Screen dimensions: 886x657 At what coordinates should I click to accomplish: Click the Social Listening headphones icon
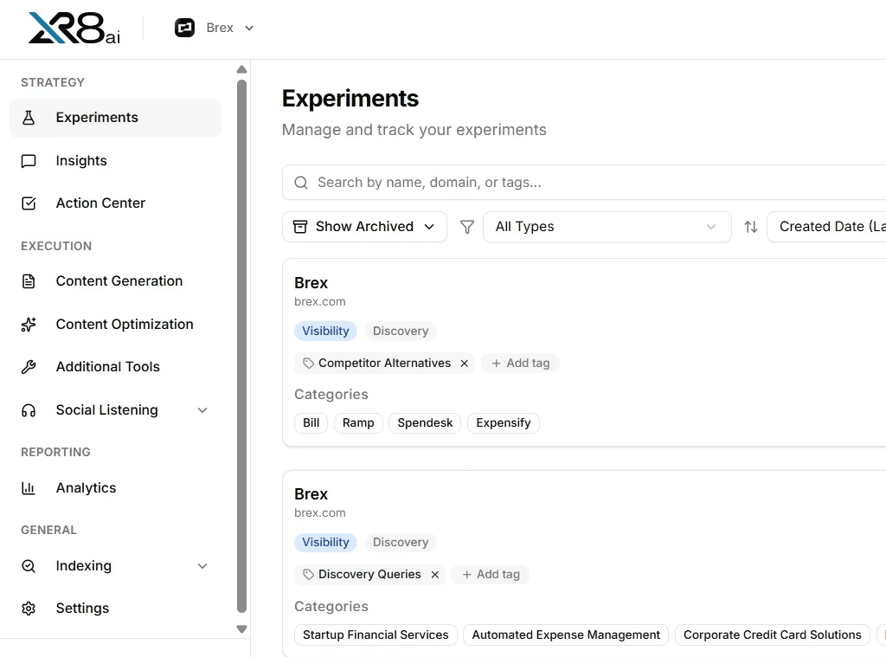(x=29, y=409)
